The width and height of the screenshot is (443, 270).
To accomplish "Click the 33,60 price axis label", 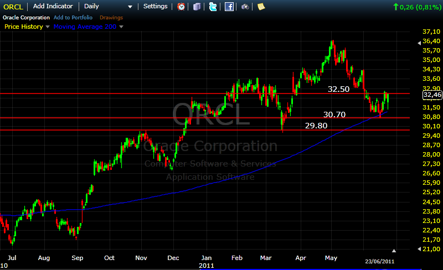I will pyautogui.click(x=431, y=79).
